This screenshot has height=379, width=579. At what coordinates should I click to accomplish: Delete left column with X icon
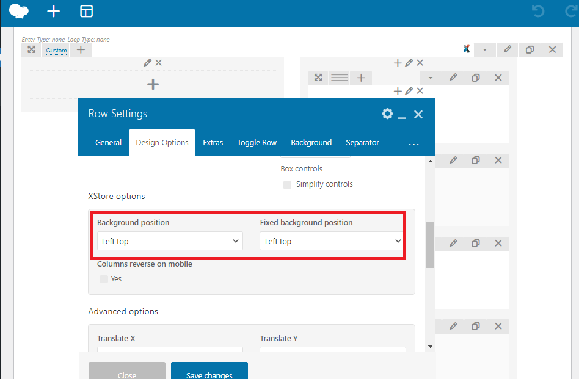point(158,63)
